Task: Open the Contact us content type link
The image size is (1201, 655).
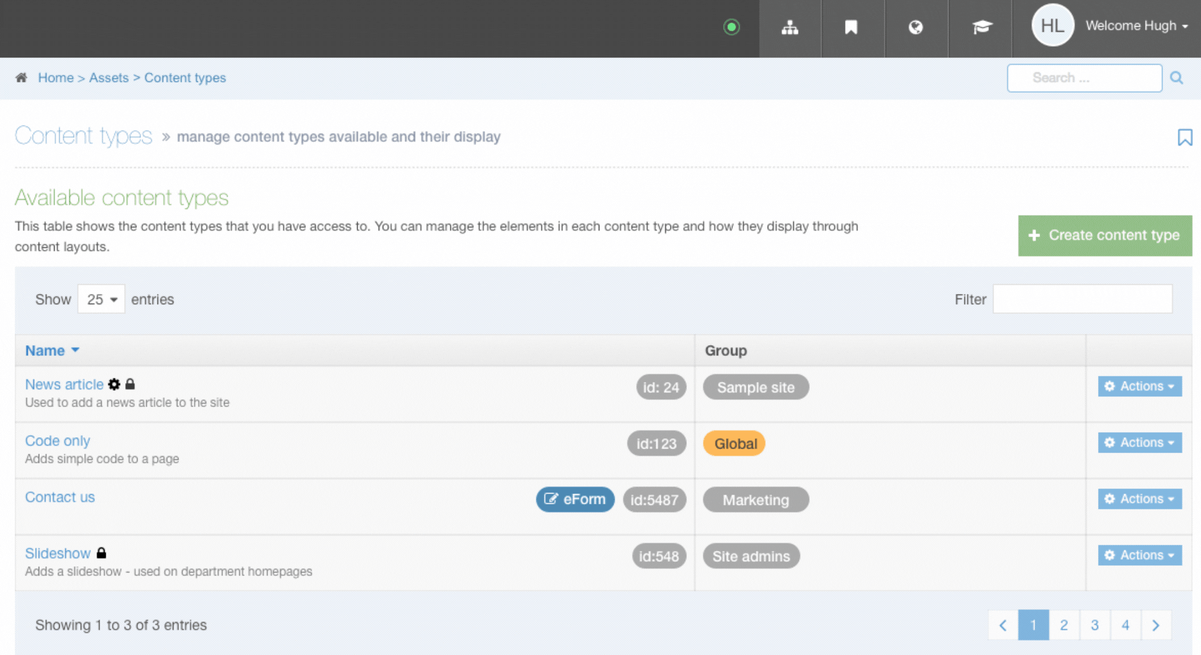Action: (x=60, y=497)
